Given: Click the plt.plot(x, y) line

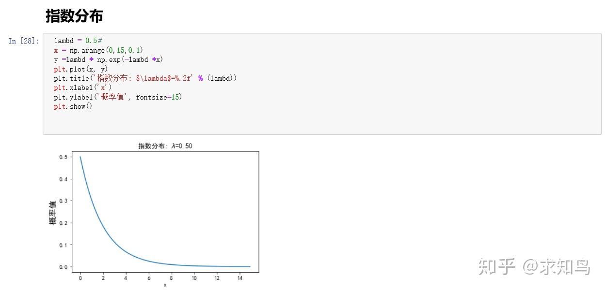Looking at the screenshot, I should [x=80, y=69].
